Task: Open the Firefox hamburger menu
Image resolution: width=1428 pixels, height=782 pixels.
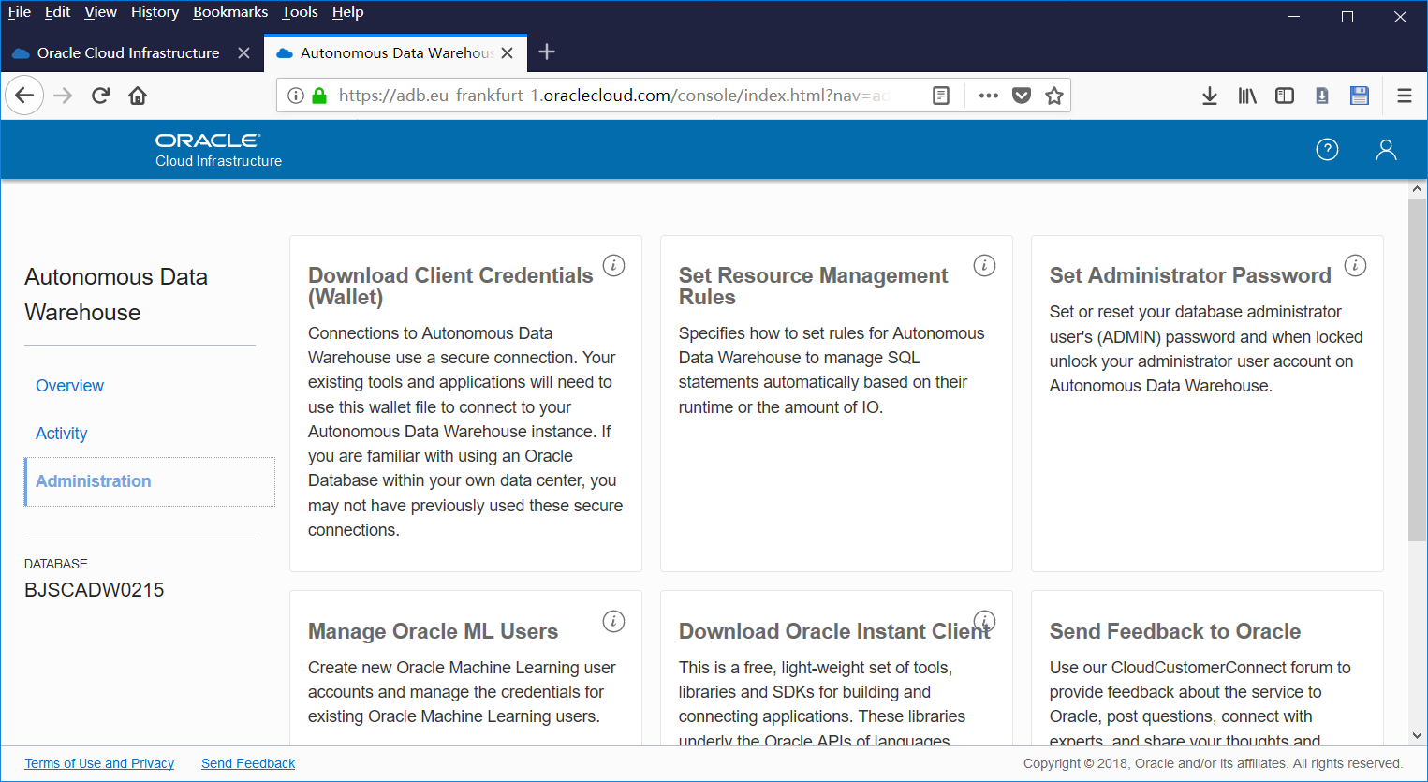Action: pyautogui.click(x=1405, y=96)
